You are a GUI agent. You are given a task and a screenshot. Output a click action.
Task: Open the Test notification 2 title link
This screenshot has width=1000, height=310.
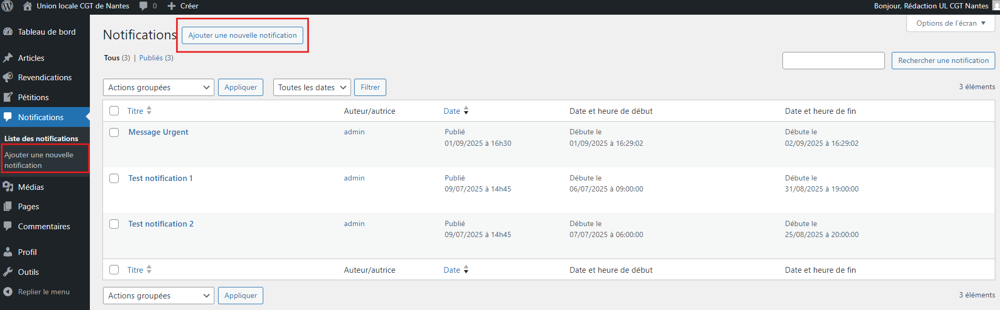pos(161,224)
